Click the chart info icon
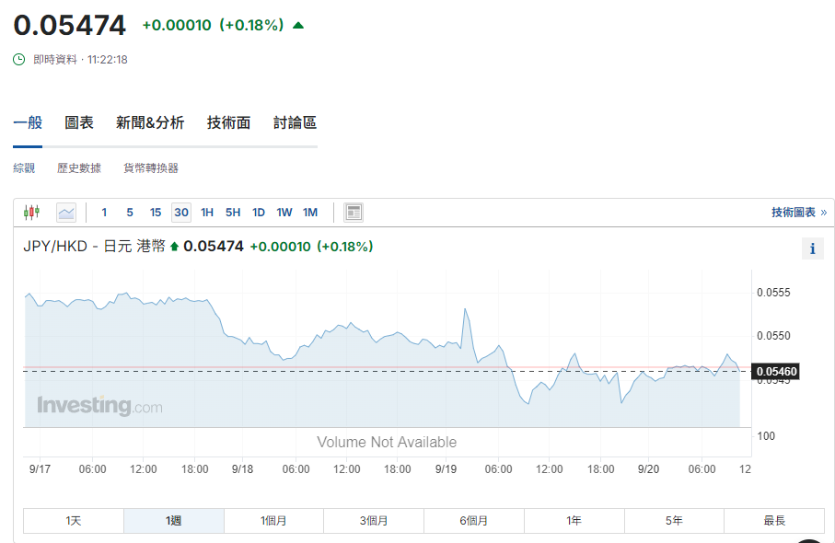 point(812,248)
